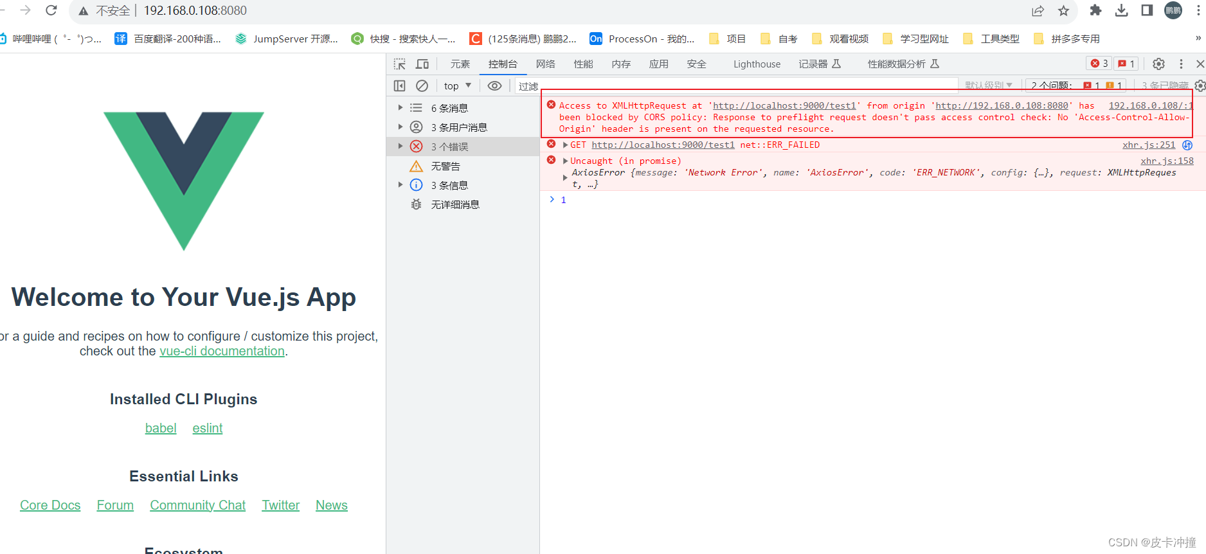Expand the AxiosError object details
The image size is (1206, 554).
(x=565, y=178)
